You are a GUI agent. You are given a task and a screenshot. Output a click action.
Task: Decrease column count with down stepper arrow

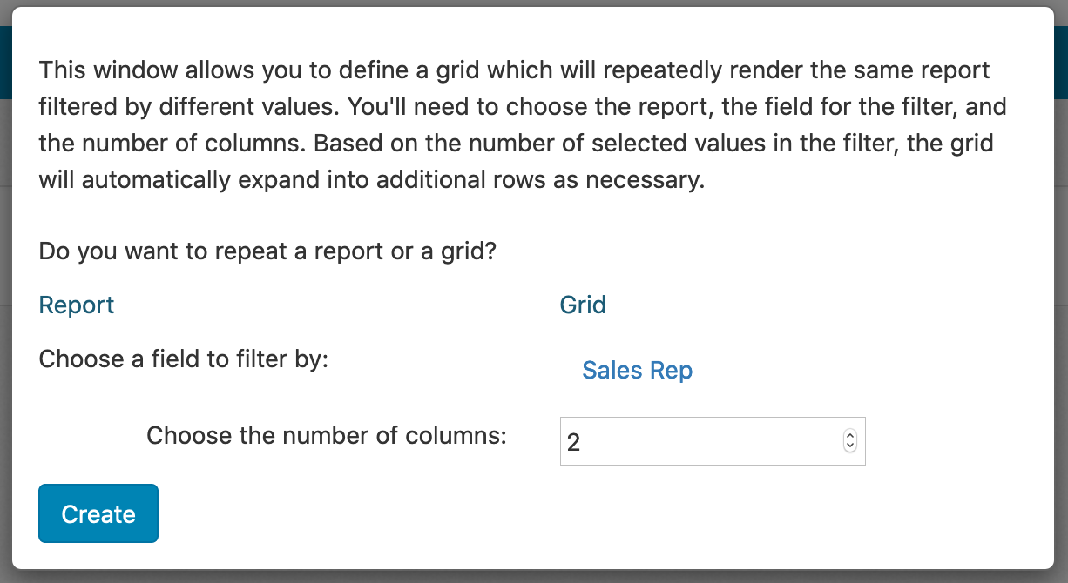[x=850, y=447]
